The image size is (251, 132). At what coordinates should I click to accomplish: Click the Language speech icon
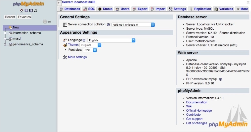(x=65, y=40)
